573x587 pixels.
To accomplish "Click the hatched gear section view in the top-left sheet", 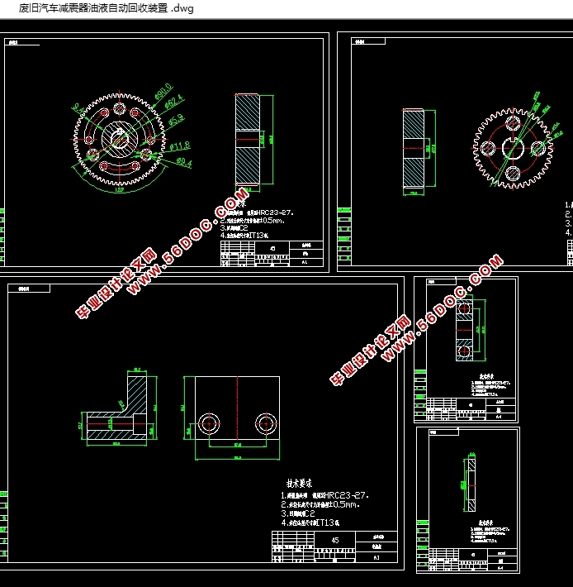I will tap(248, 139).
